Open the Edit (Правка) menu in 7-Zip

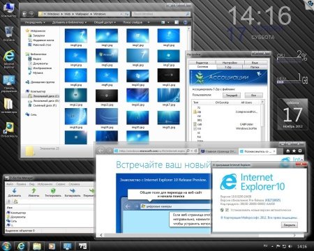(x=21, y=184)
